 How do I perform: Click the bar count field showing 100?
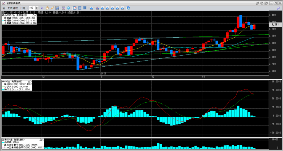tap(31, 8)
